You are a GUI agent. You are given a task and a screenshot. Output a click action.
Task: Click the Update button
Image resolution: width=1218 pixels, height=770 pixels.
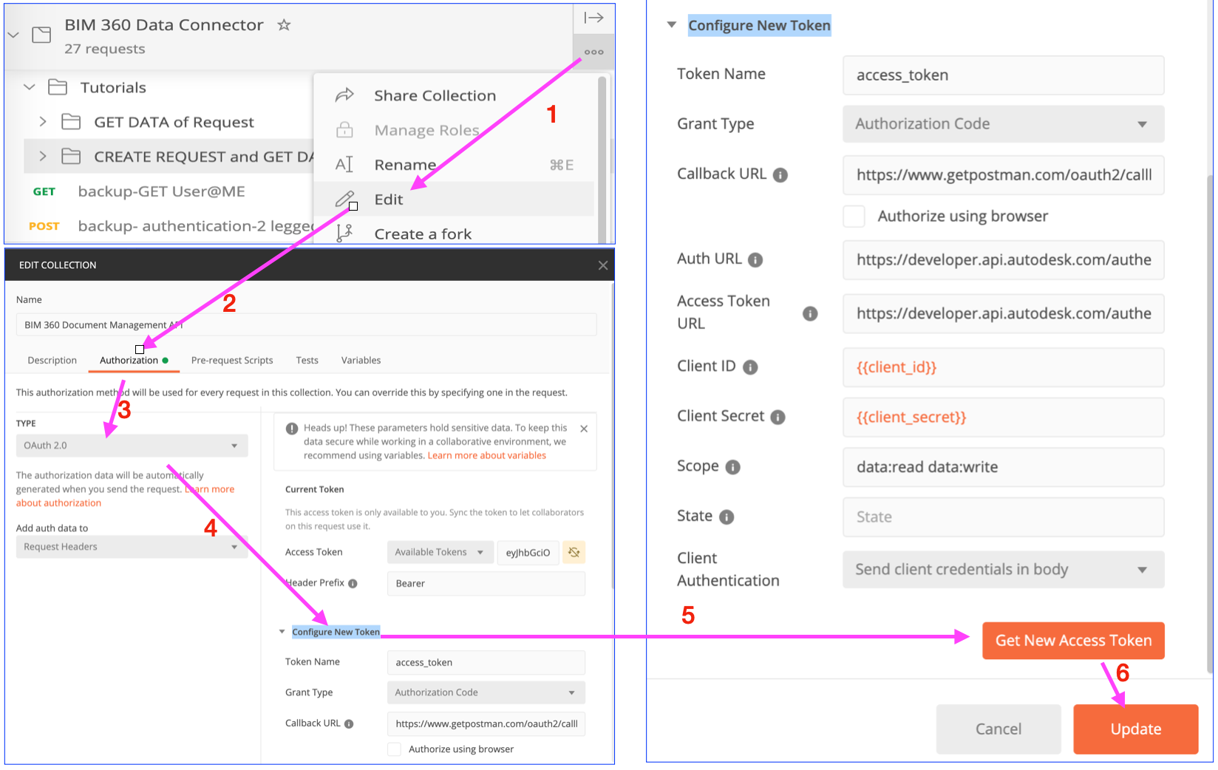pyautogui.click(x=1136, y=729)
